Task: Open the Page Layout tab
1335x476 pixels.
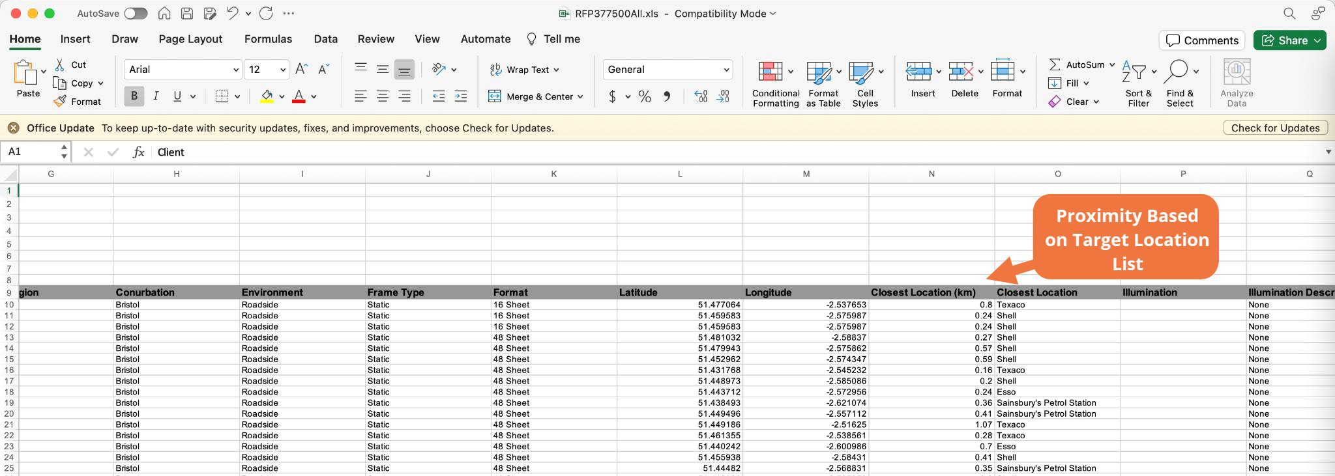Action: coord(190,39)
